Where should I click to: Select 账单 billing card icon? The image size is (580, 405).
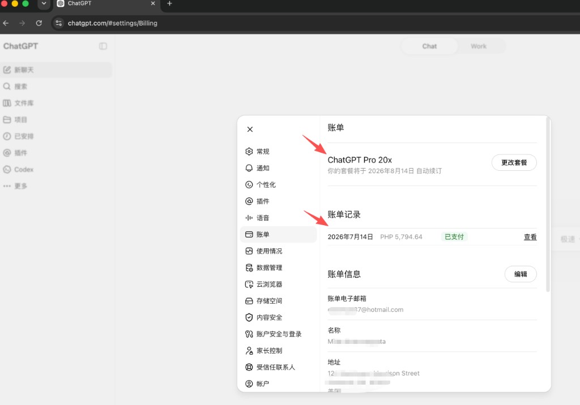click(x=249, y=235)
